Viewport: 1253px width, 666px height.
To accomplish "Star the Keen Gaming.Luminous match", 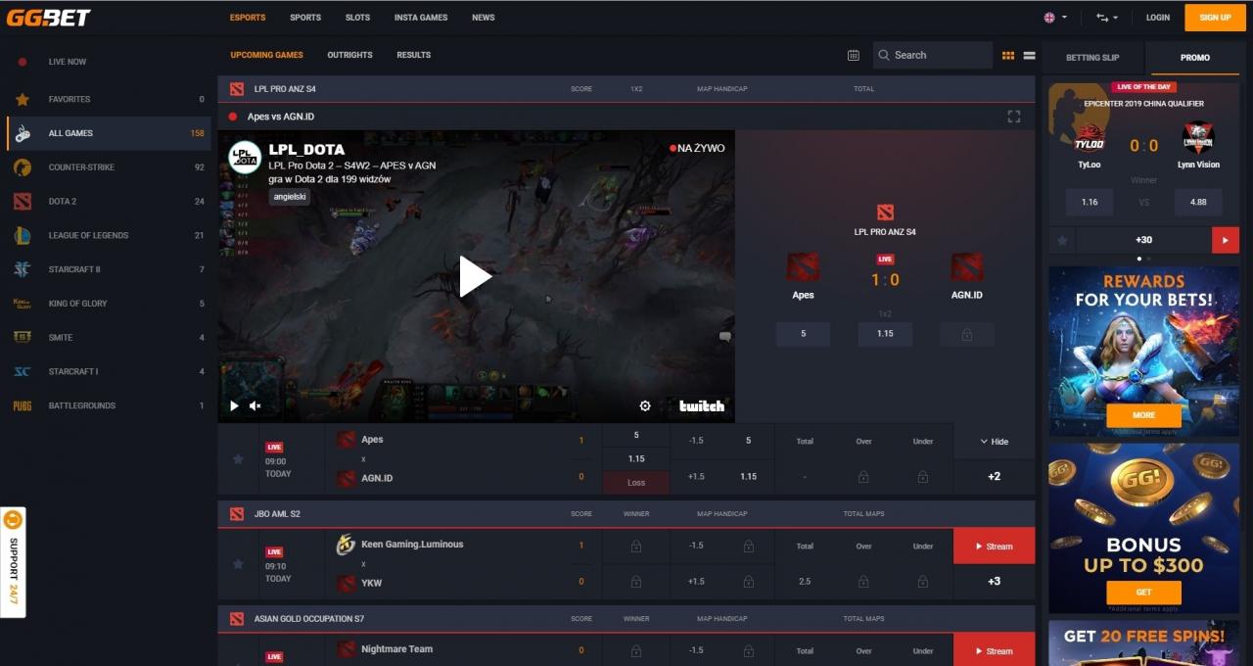I will pos(238,563).
